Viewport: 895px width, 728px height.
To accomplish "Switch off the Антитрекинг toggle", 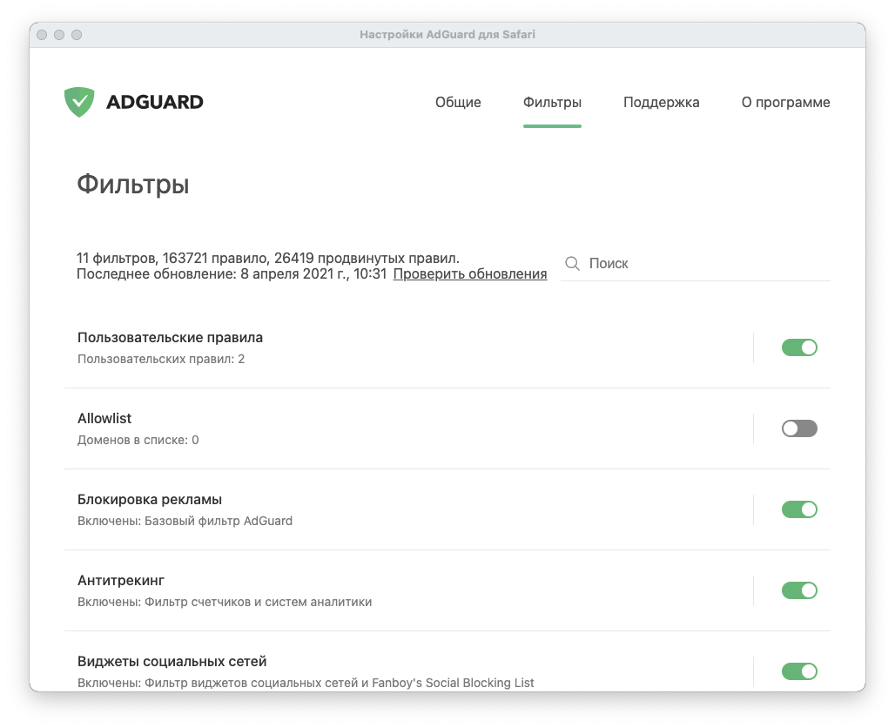I will point(799,590).
